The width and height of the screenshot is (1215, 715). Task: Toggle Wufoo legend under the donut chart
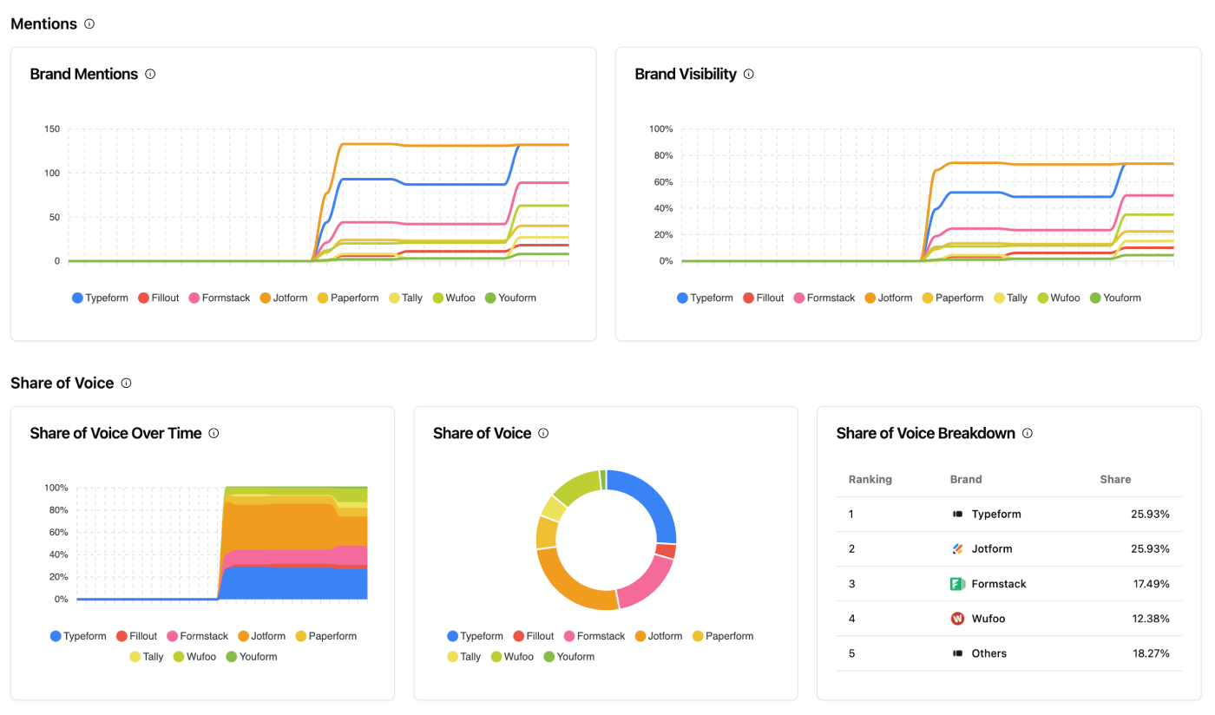coord(512,658)
